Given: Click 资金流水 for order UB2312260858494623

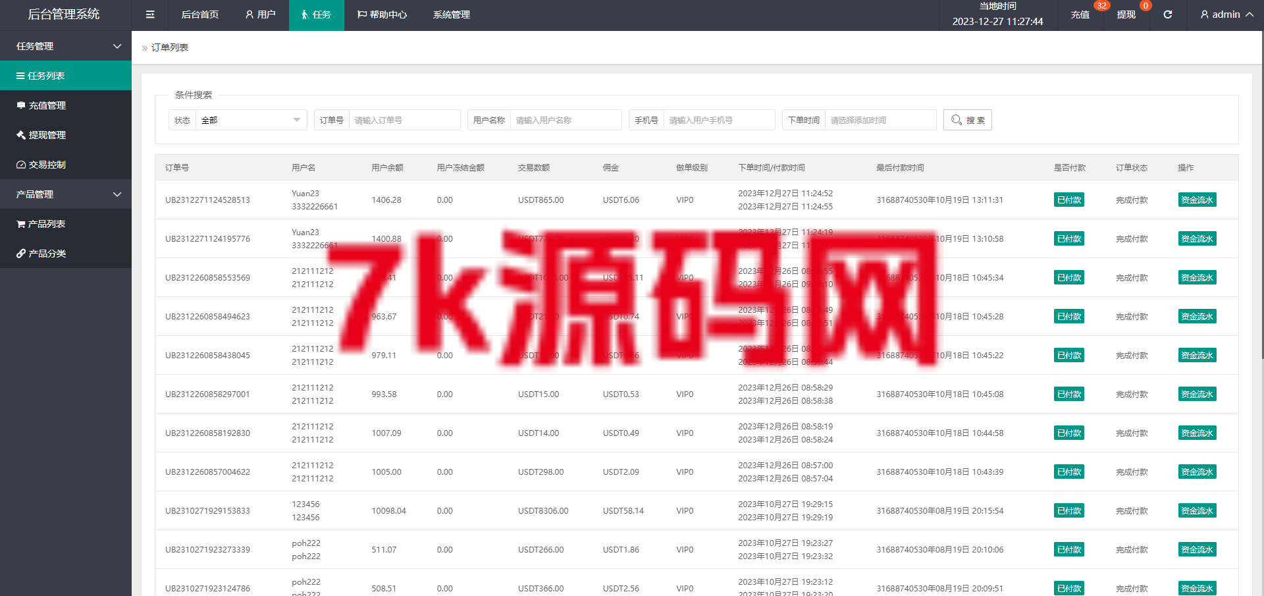Looking at the screenshot, I should pyautogui.click(x=1197, y=316).
